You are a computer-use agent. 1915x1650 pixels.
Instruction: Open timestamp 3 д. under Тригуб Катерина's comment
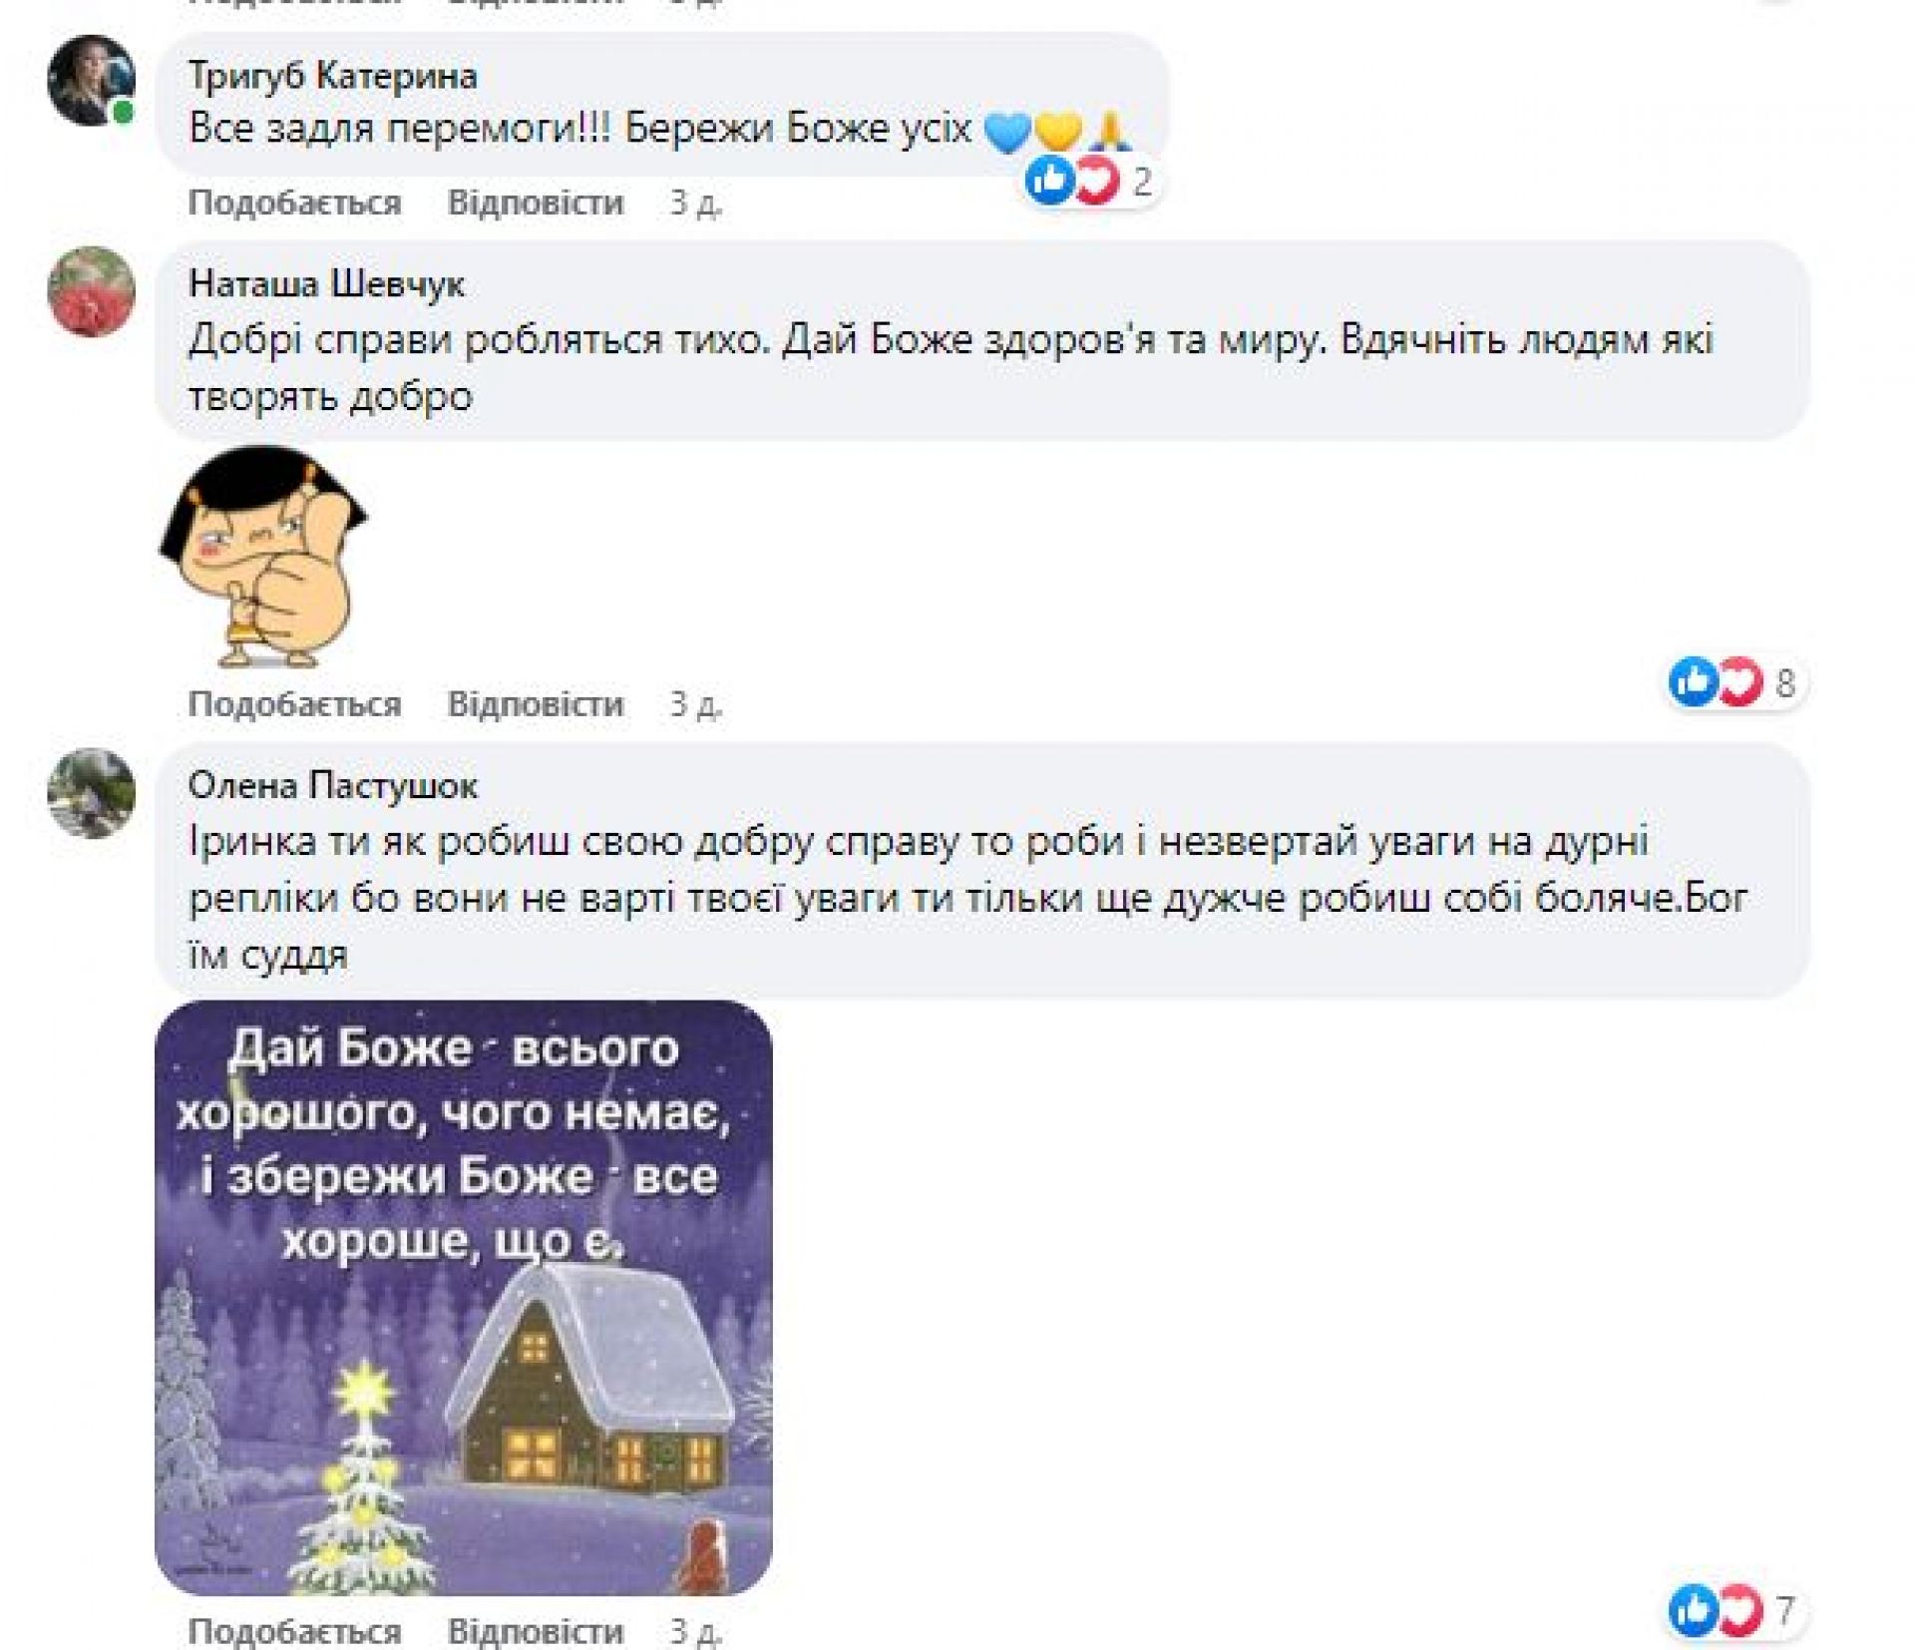click(x=695, y=203)
